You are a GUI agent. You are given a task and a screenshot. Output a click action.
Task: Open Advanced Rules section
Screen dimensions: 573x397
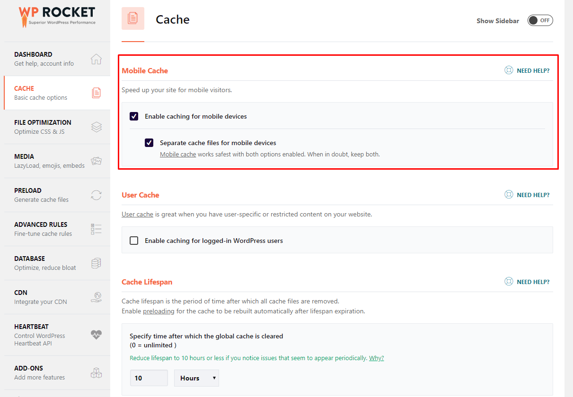tap(57, 229)
